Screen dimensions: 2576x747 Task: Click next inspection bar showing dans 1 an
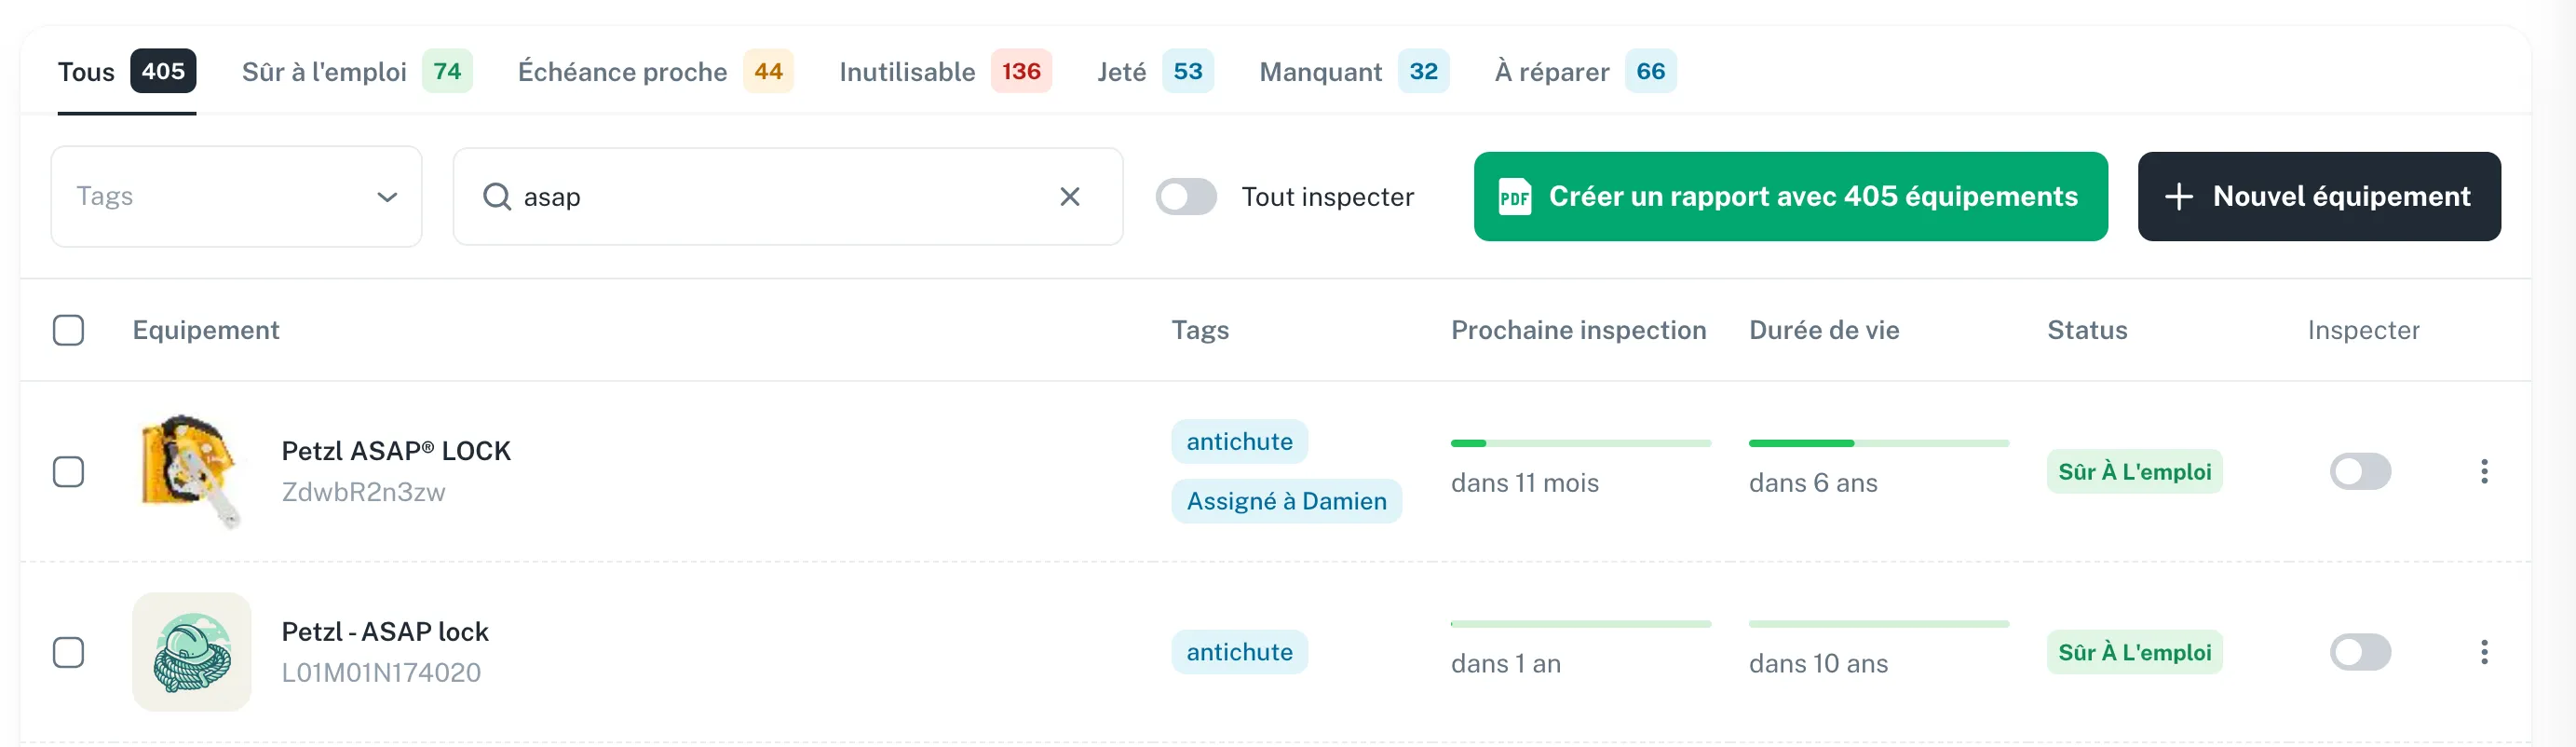click(x=1580, y=624)
